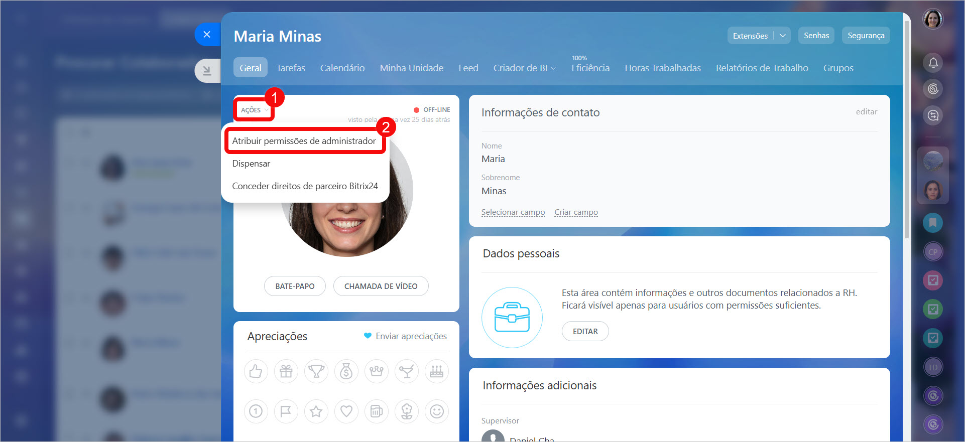Click the briefcase icon in Dados pessoais
Image resolution: width=965 pixels, height=442 pixels.
coord(512,318)
